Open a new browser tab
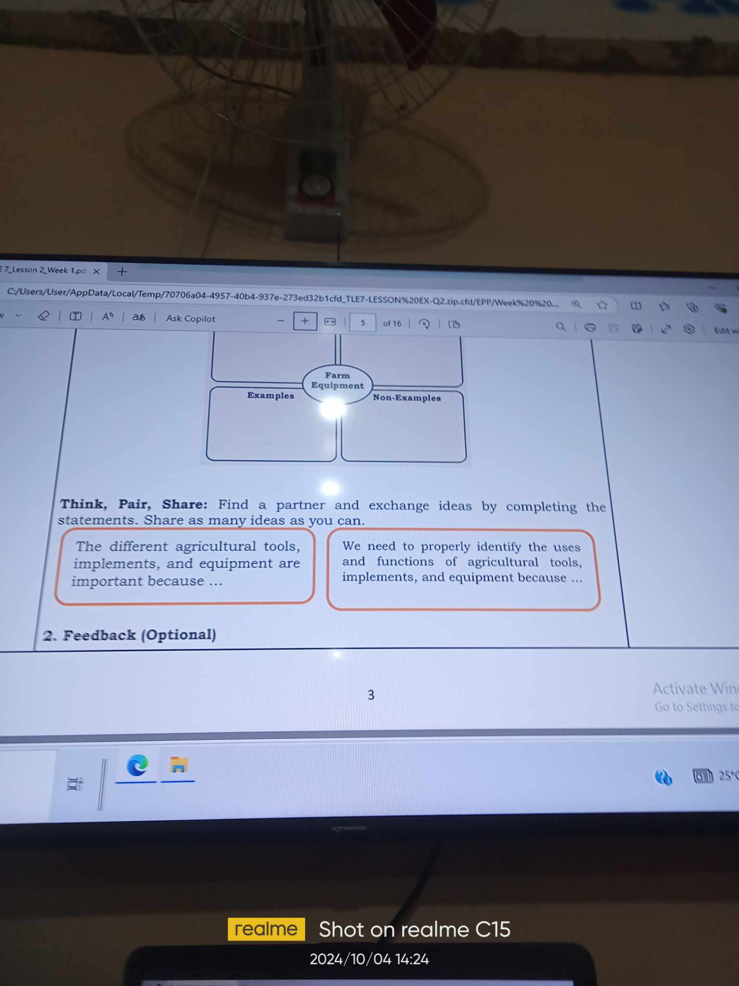This screenshot has width=739, height=986. coord(122,272)
